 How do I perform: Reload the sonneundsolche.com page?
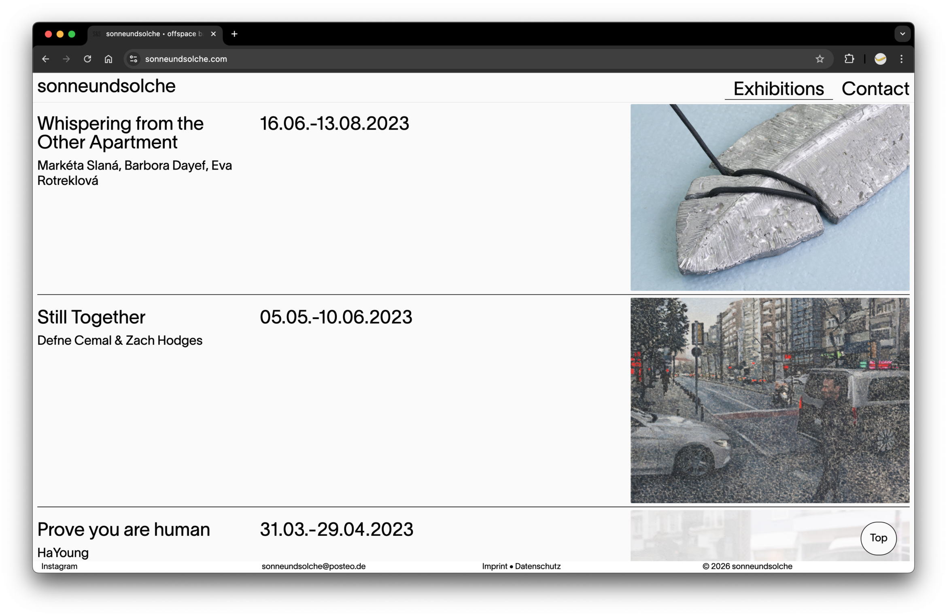pos(87,59)
